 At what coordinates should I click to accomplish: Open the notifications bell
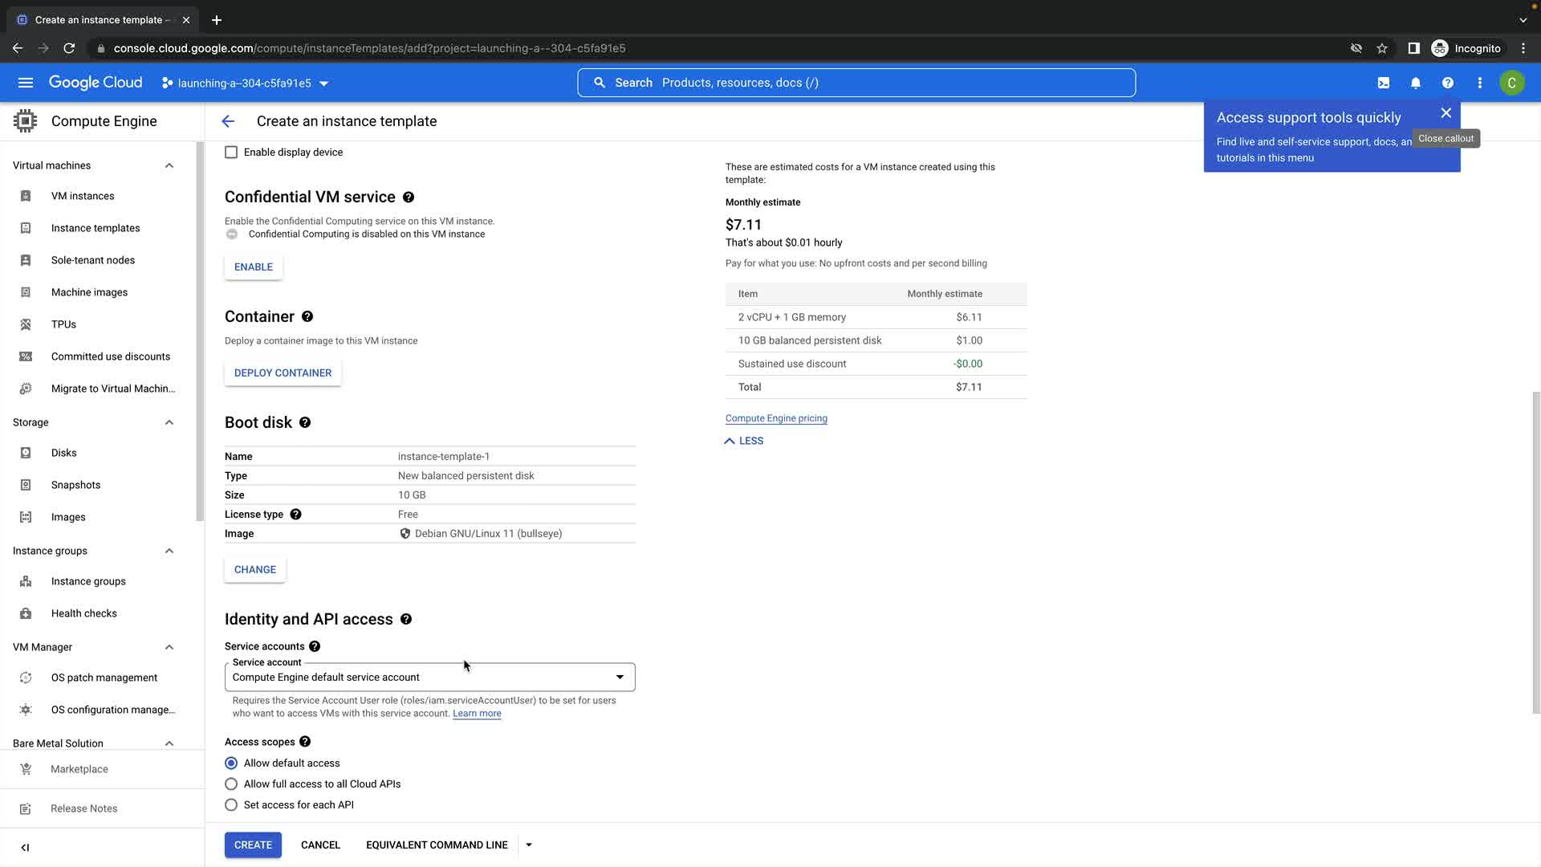tap(1416, 83)
